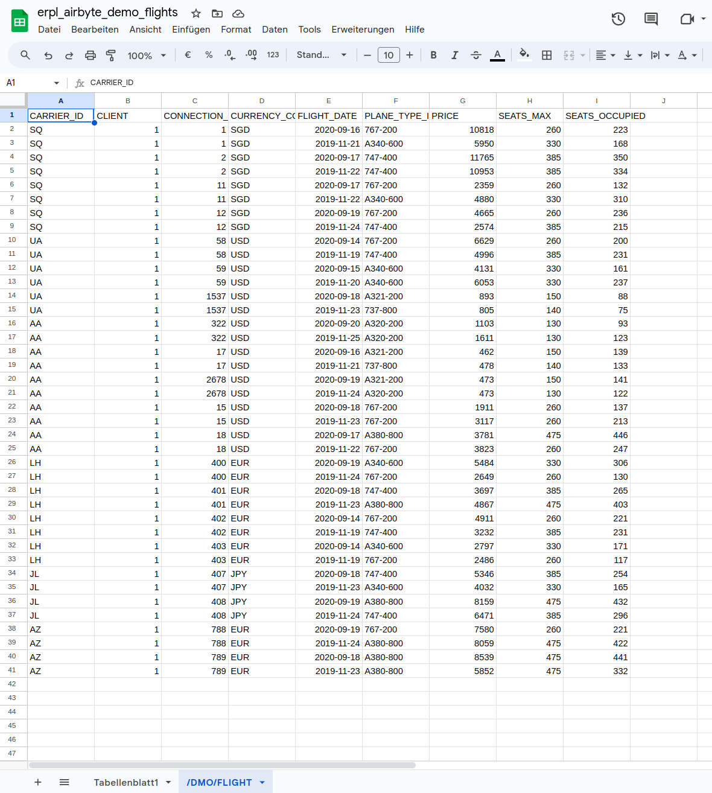Open the text color picker

click(x=497, y=55)
